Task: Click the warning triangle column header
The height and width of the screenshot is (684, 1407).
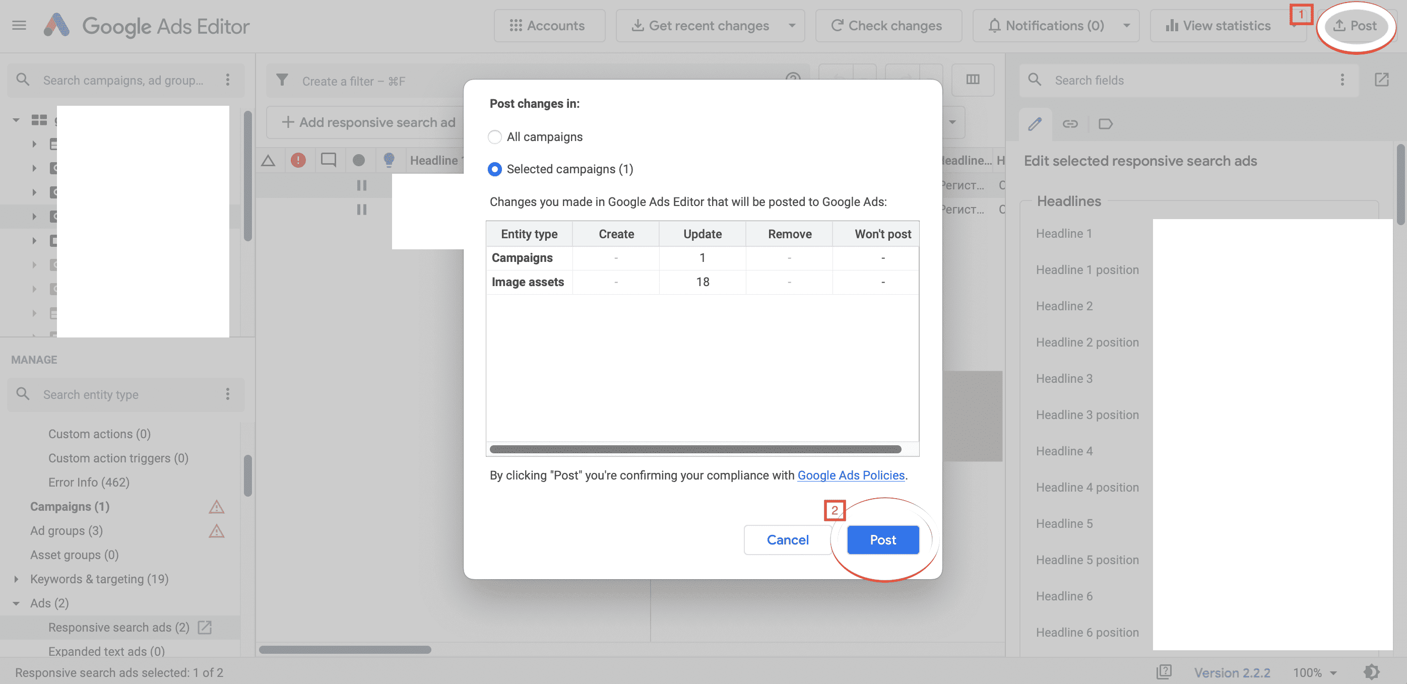Action: pyautogui.click(x=268, y=161)
